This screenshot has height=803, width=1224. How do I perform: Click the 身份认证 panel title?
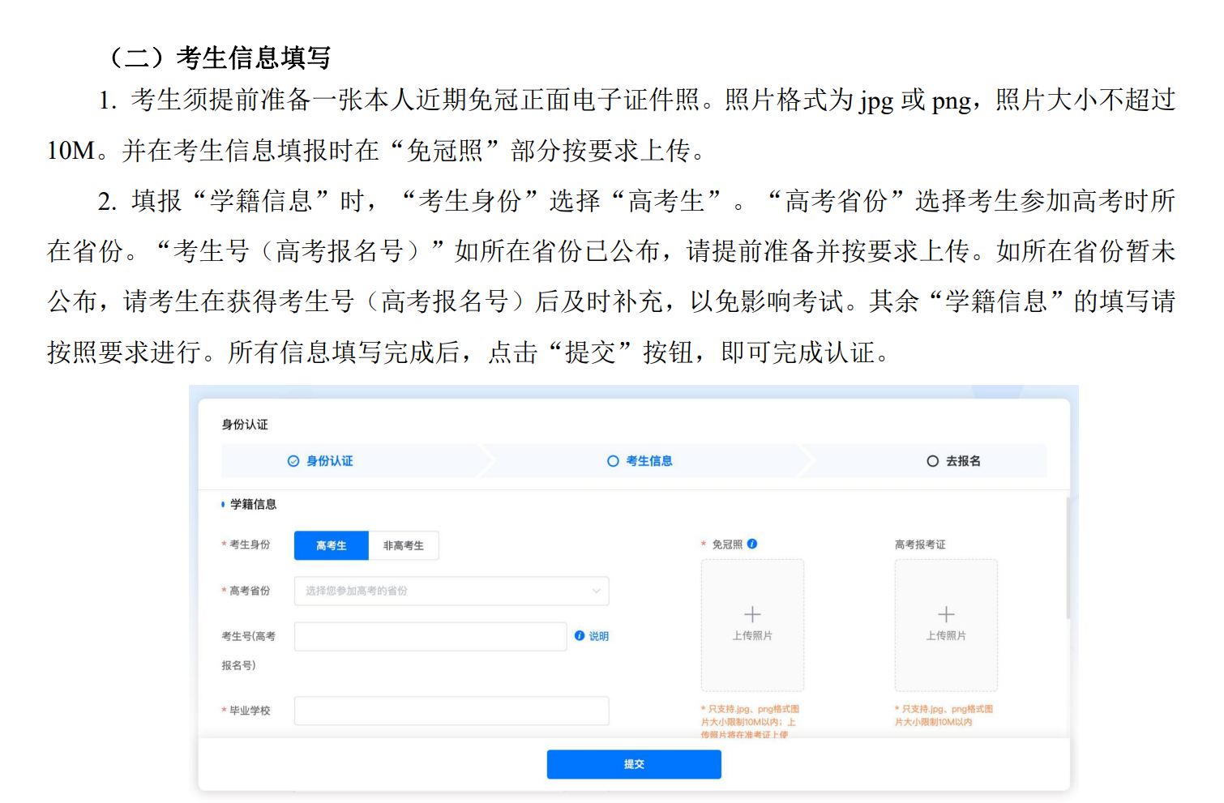(245, 425)
